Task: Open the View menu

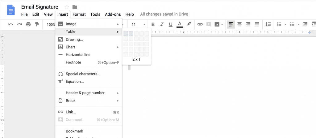Action: tap(48, 14)
